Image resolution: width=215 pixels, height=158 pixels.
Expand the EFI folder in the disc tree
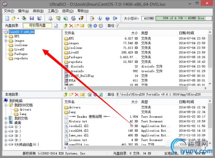click(x=6, y=36)
